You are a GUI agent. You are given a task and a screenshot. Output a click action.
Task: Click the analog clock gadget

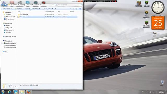(x=158, y=7)
